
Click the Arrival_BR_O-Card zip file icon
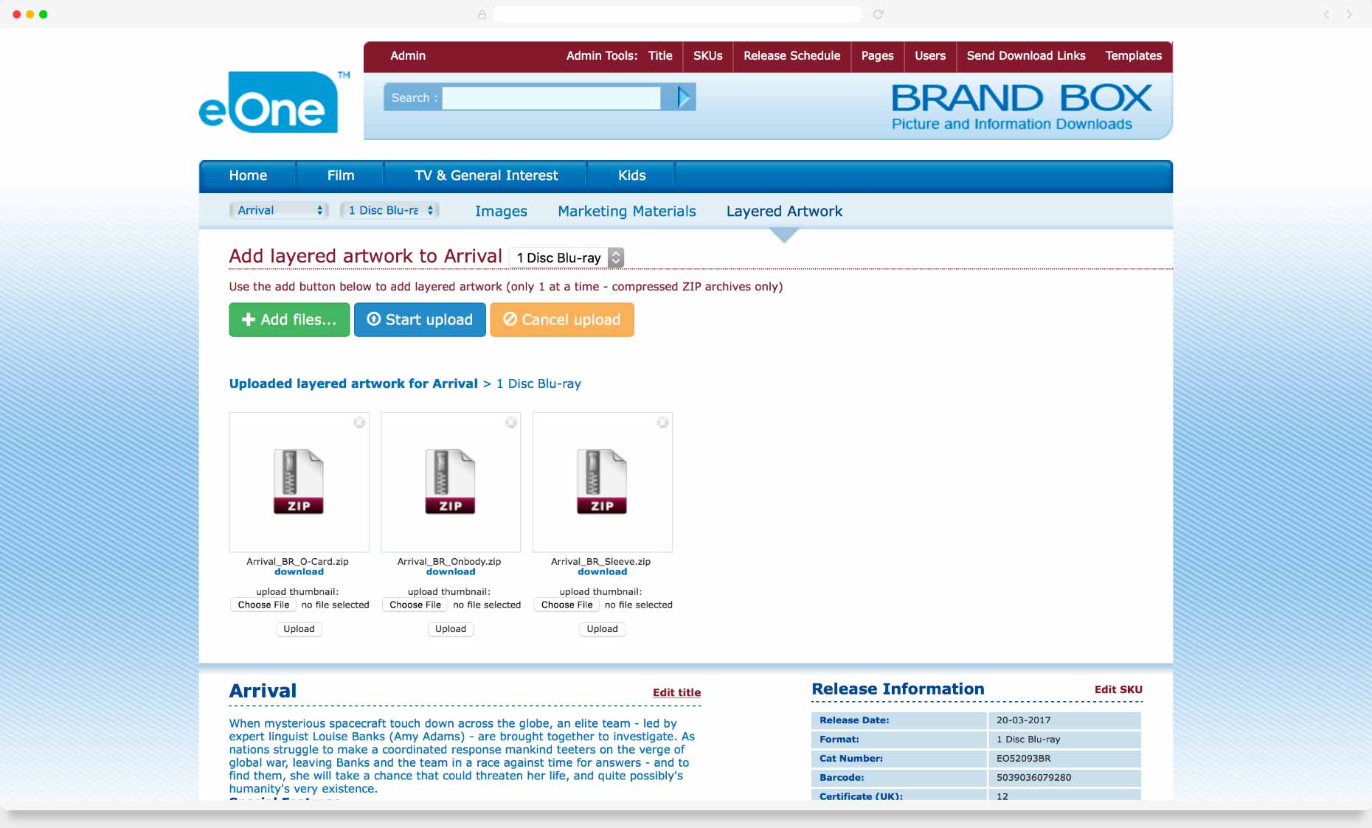pos(299,481)
